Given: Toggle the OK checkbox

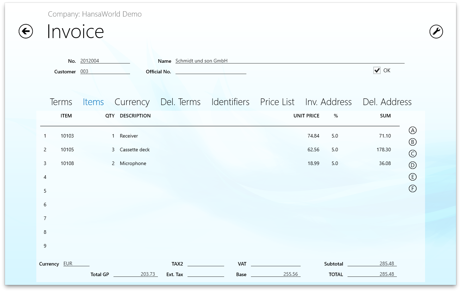Looking at the screenshot, I should 377,71.
